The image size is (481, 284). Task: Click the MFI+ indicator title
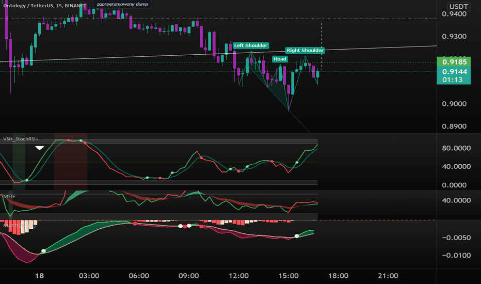pos(9,196)
